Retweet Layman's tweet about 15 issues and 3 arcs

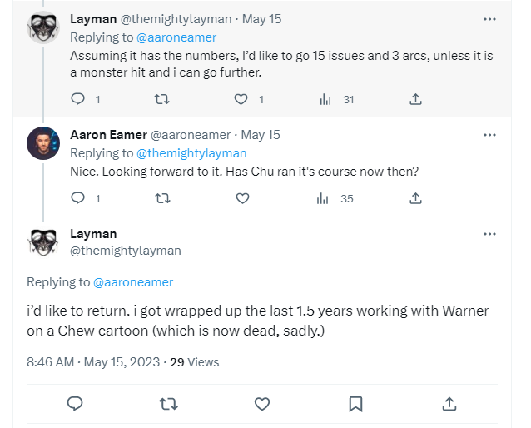(161, 99)
